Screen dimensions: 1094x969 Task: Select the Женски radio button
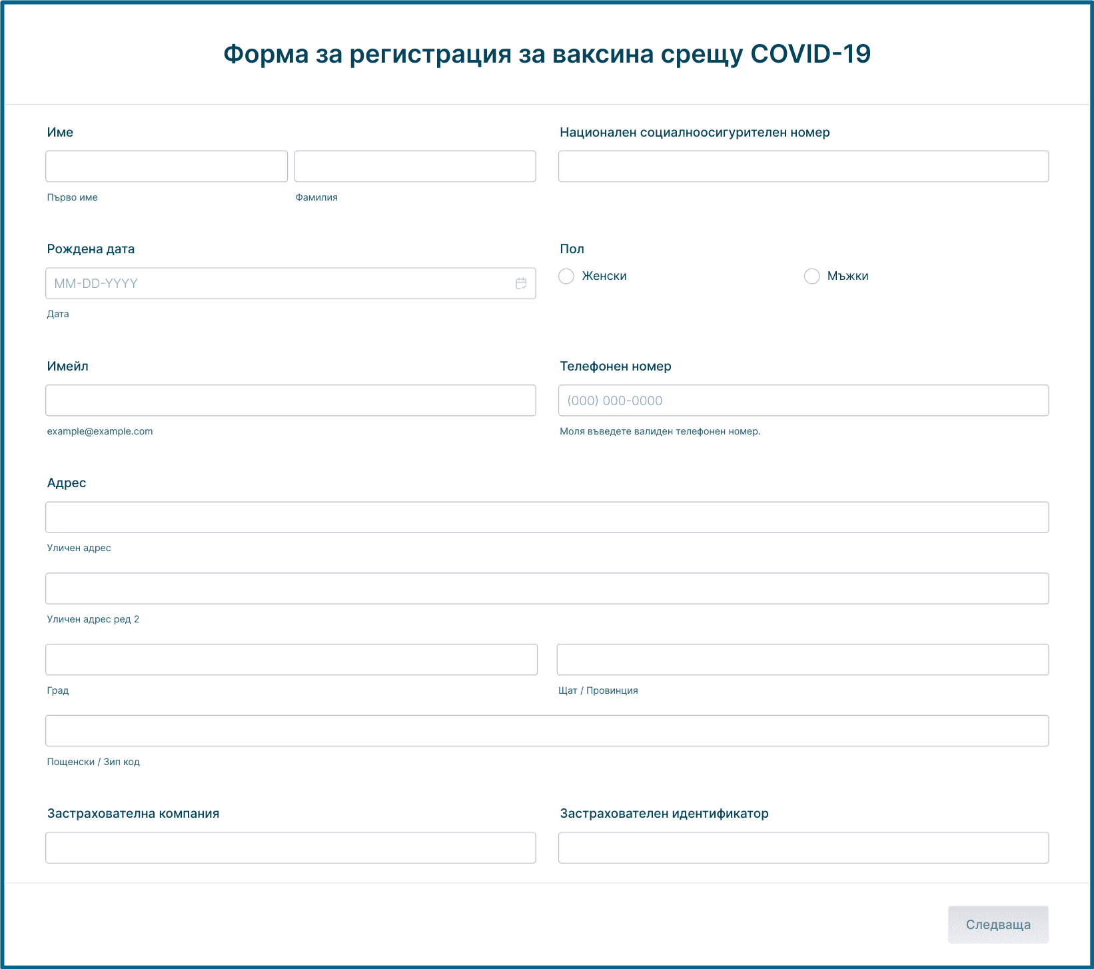coord(566,276)
